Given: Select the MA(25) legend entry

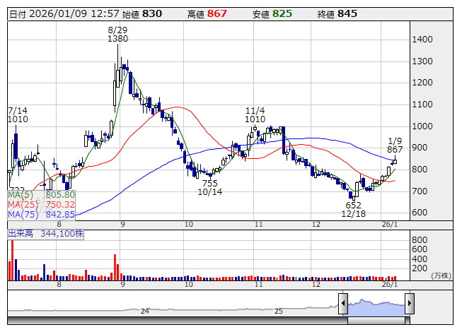Looking at the screenshot, I should [x=41, y=204].
